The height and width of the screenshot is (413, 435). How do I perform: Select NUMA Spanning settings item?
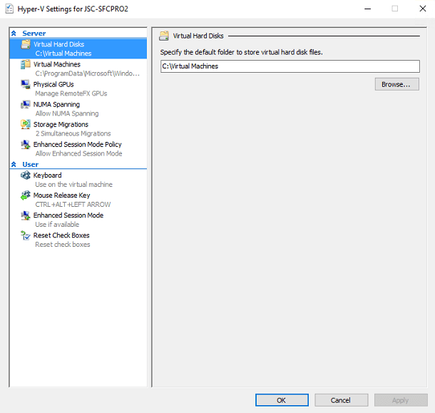[78, 108]
